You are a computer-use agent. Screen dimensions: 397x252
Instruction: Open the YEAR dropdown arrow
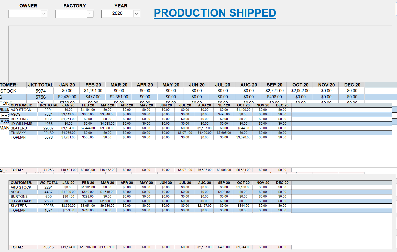(x=137, y=14)
